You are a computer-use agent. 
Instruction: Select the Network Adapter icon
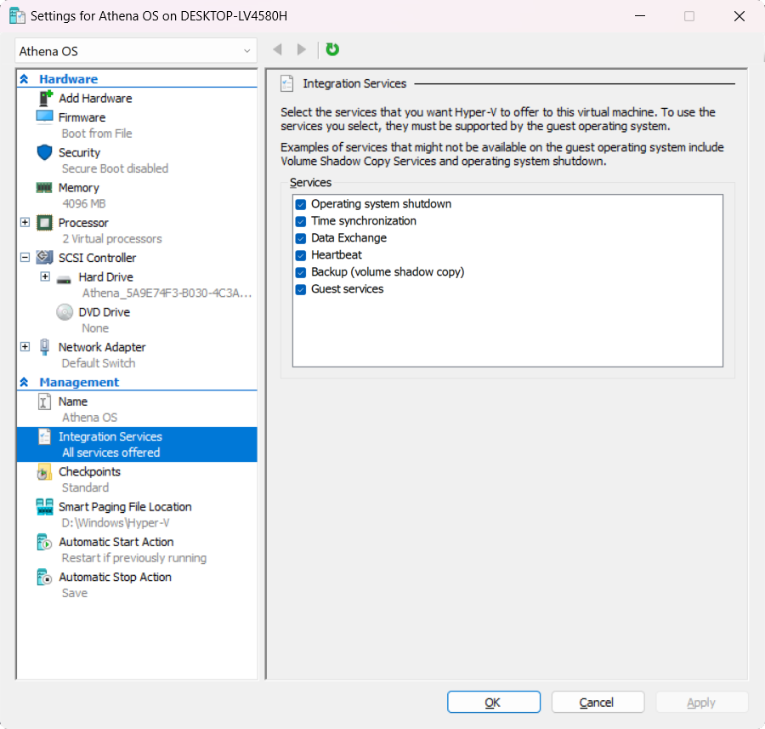(x=44, y=346)
